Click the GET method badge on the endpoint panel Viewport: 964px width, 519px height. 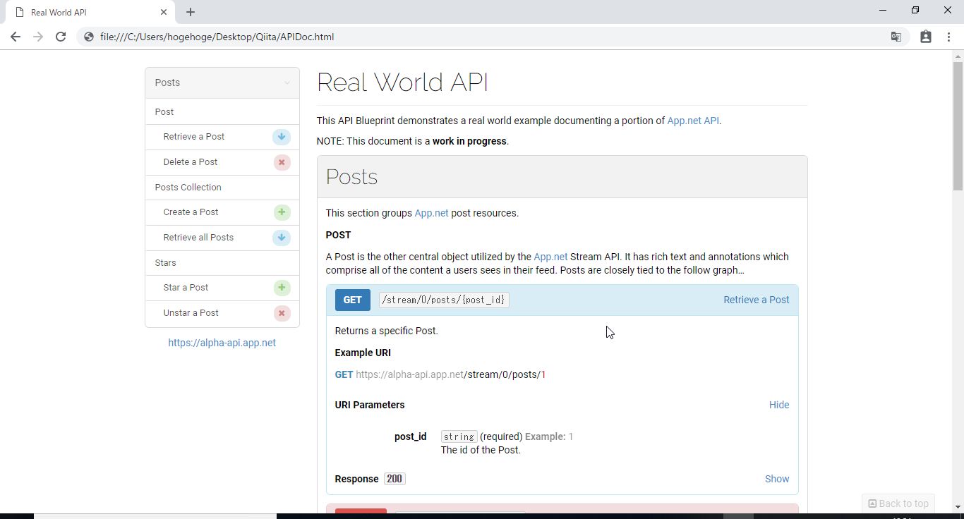pos(352,300)
